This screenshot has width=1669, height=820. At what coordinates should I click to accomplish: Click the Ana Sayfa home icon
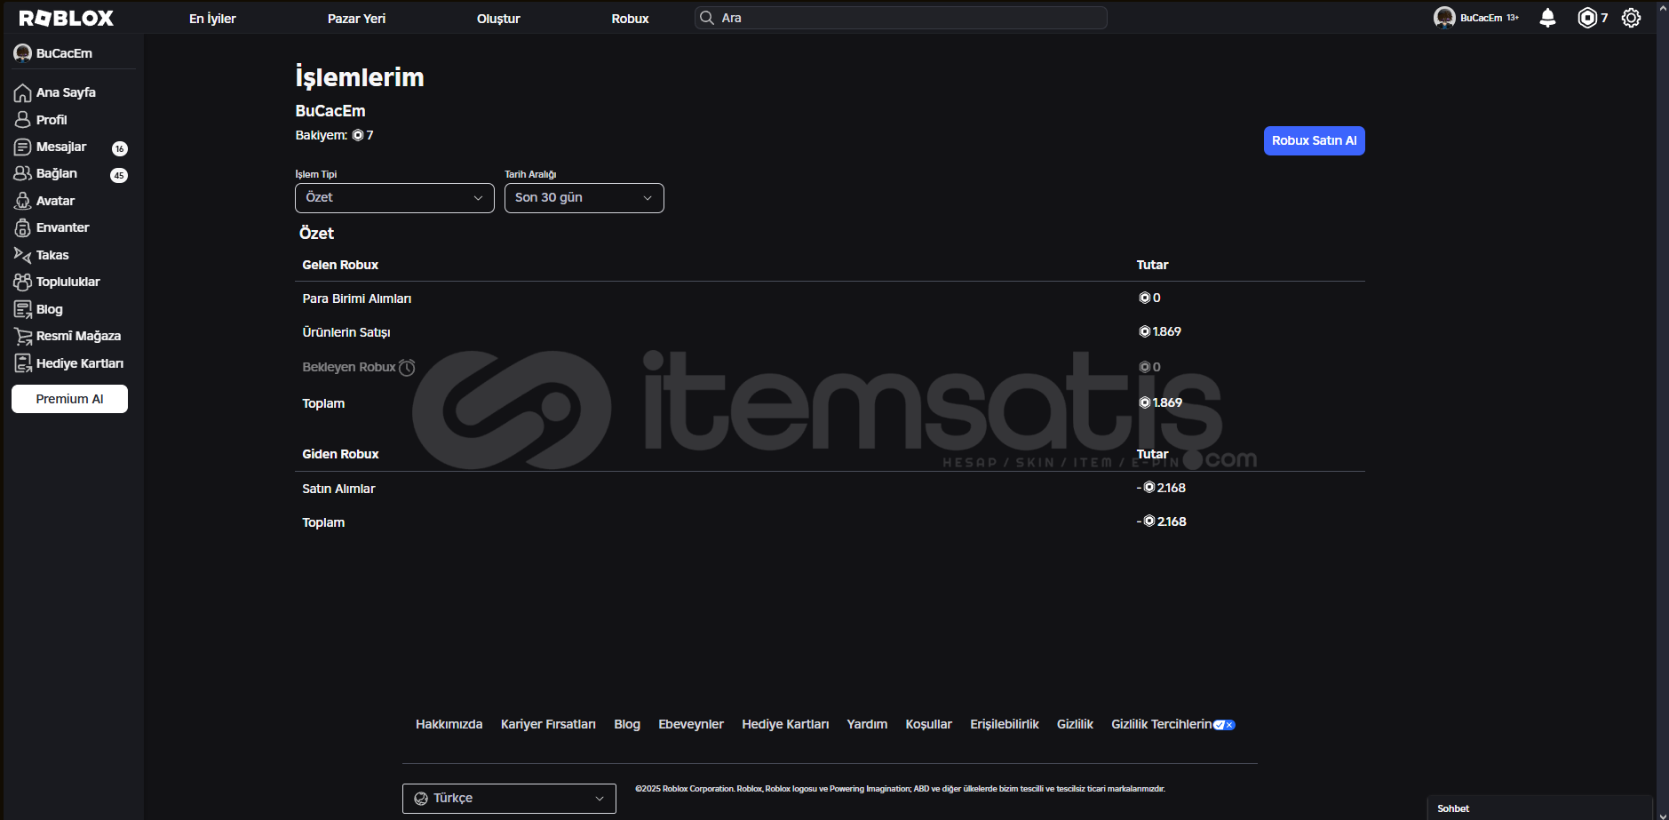point(23,92)
